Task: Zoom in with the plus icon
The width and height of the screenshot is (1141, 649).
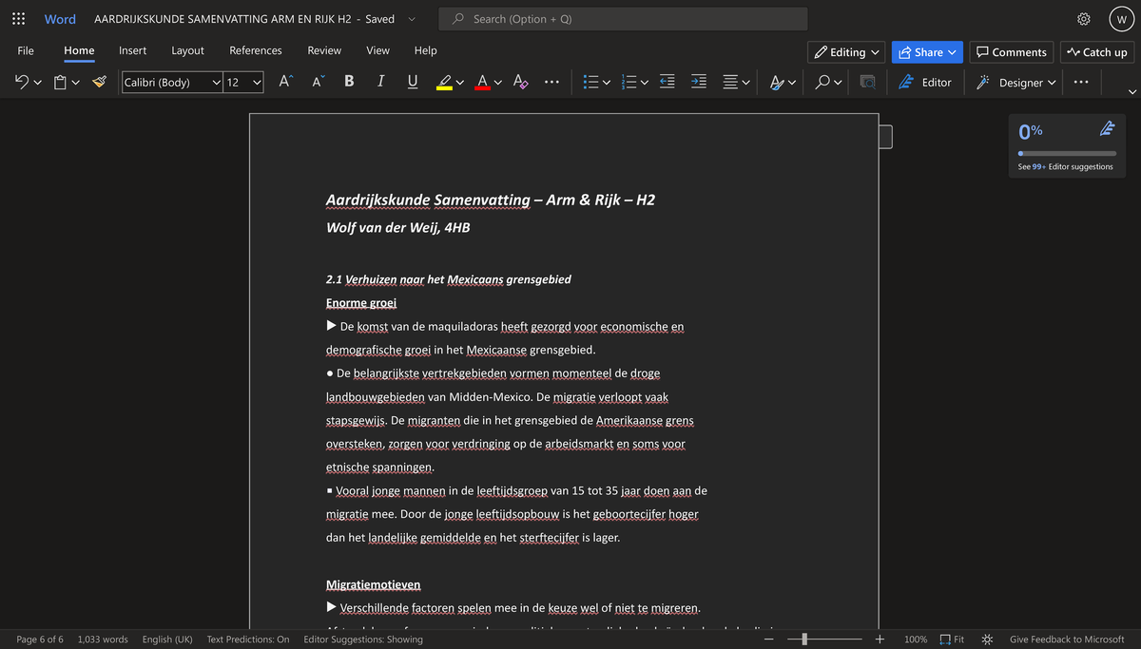Action: 880,639
